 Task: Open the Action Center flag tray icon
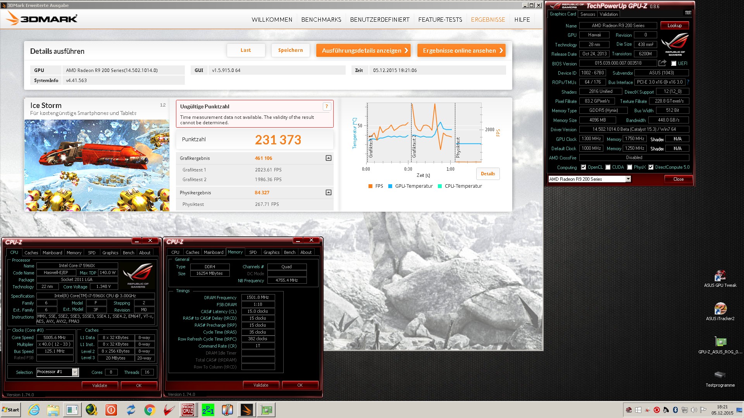(703, 410)
